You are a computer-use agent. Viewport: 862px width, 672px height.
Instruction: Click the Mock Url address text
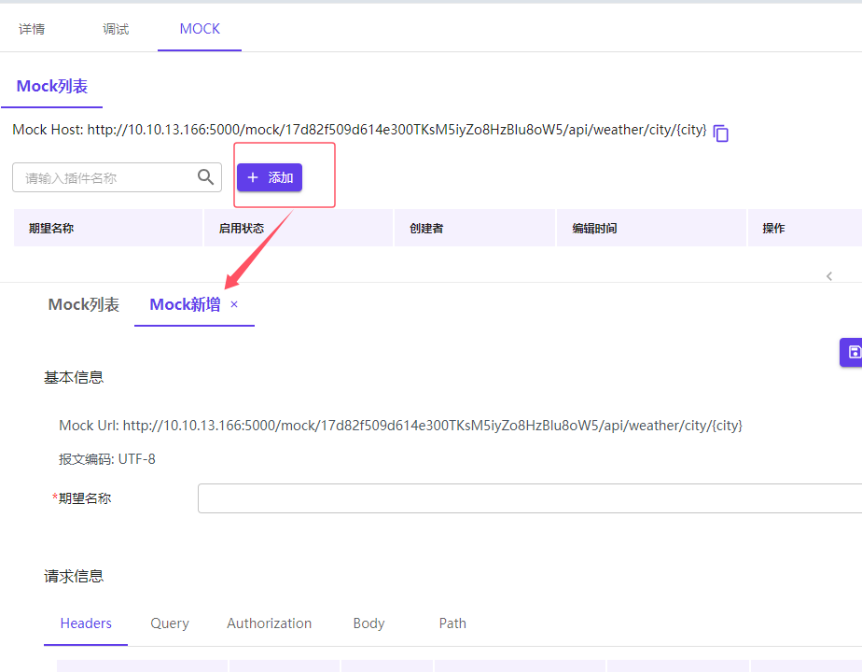coord(401,426)
